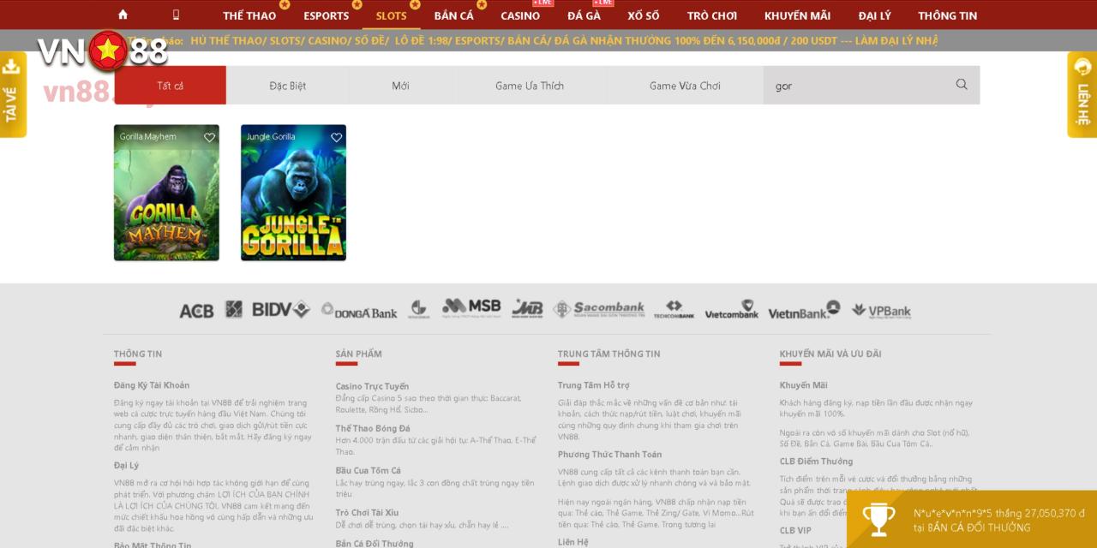The image size is (1097, 548).
Task: Open ĐẠI LÝ menu
Action: (874, 15)
